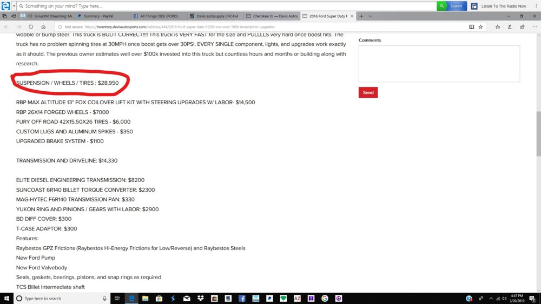Click the browser back arrow
This screenshot has height=304, width=541.
tap(6, 27)
